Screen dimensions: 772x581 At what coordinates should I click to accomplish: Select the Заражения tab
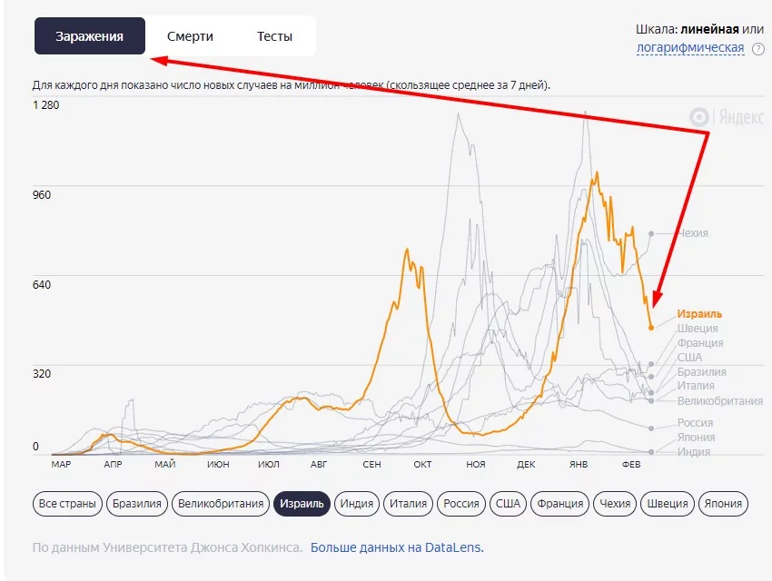click(89, 36)
